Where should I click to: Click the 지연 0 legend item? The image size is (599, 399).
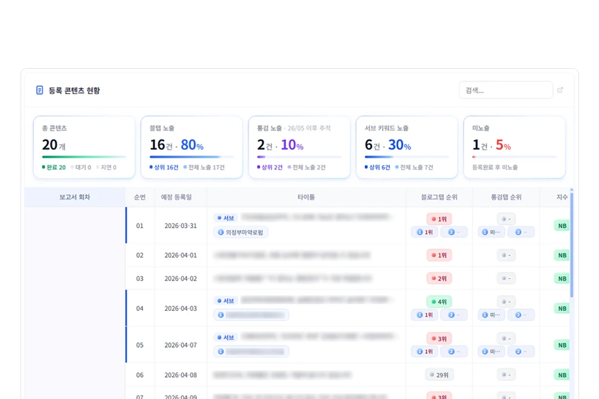106,167
